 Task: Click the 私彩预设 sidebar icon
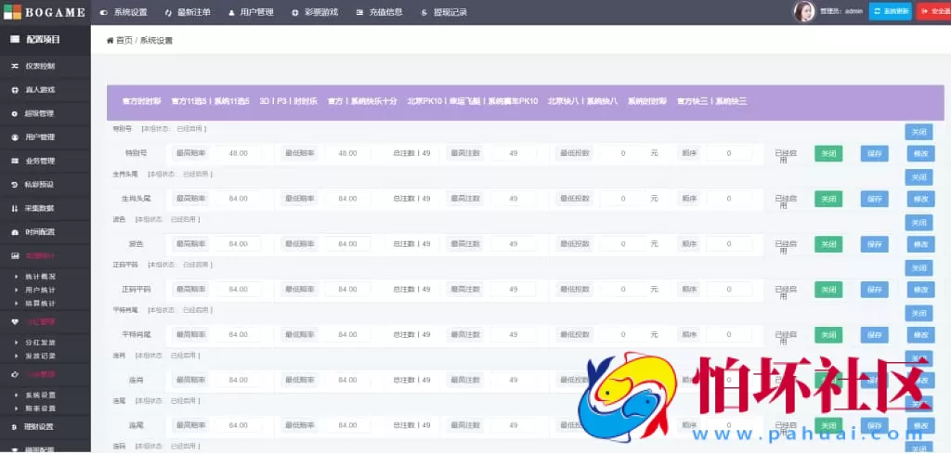pyautogui.click(x=15, y=184)
